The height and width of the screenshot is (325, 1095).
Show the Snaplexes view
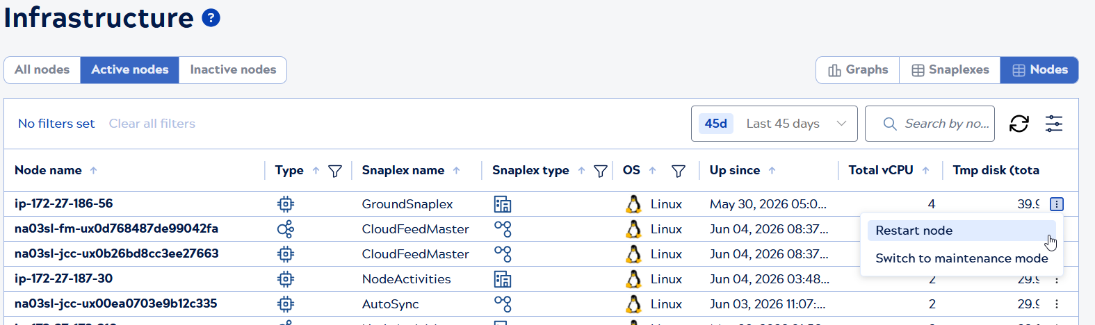click(x=950, y=70)
